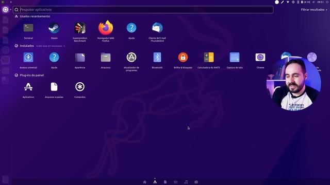The width and height of the screenshot is (330, 185).
Task: Open the sound volume indicator
Action: pyautogui.click(x=313, y=2)
